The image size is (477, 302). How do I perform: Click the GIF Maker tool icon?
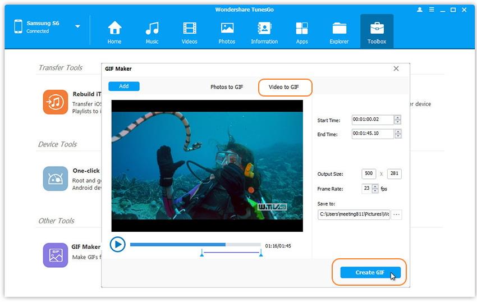point(56,255)
